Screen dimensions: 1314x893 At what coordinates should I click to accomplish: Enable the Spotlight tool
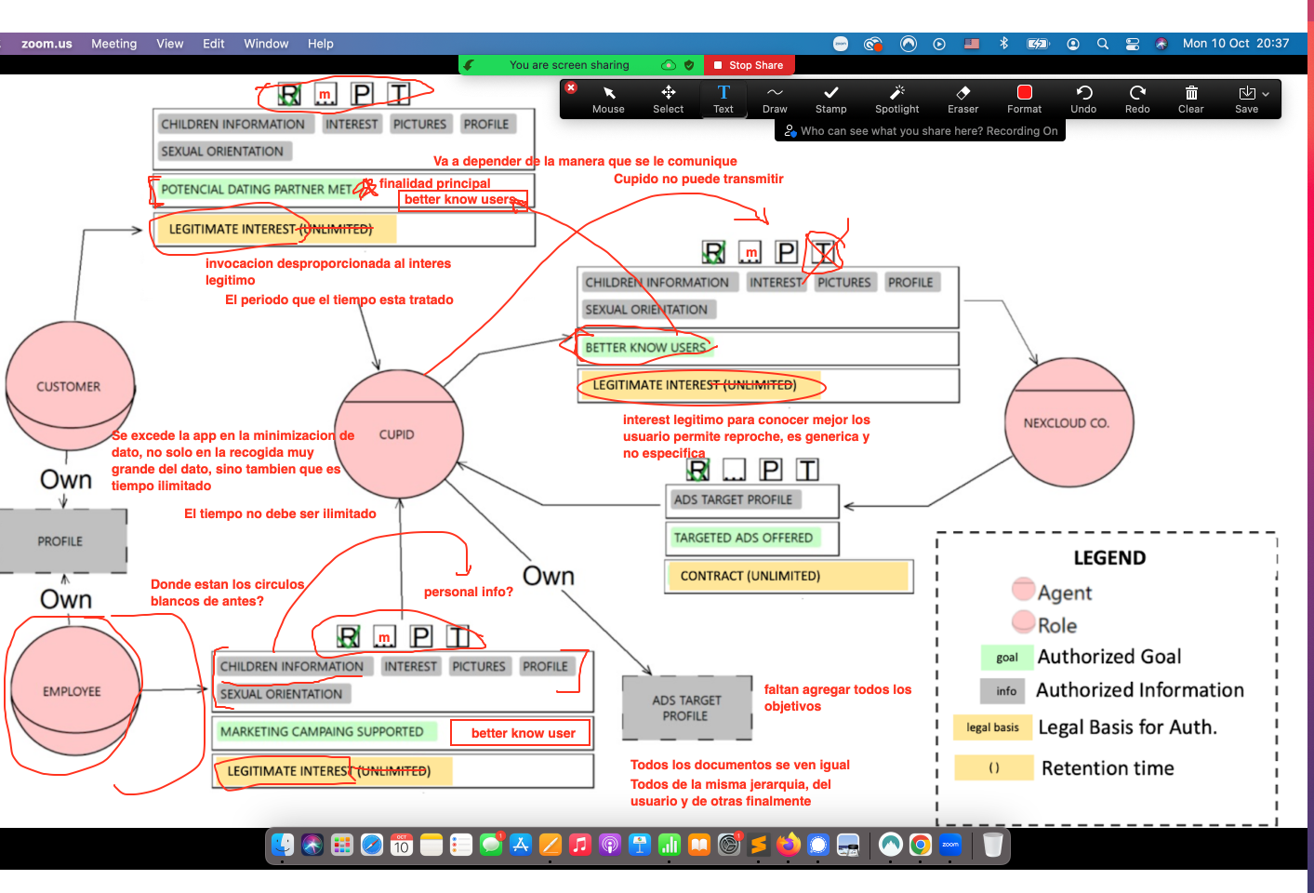(x=896, y=99)
